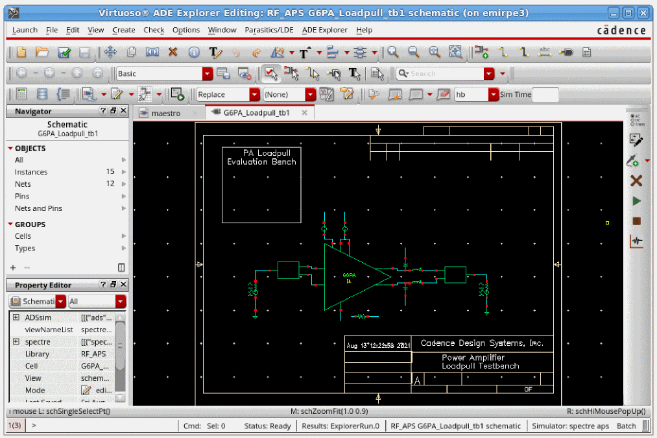Expand the ADSsim property row
The image size is (657, 438).
[x=16, y=318]
